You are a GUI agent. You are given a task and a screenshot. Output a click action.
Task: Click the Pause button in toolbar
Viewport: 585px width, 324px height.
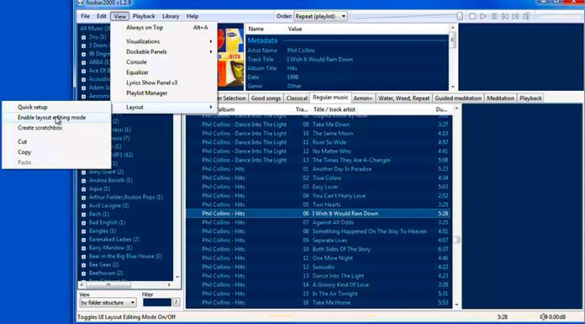click(494, 17)
